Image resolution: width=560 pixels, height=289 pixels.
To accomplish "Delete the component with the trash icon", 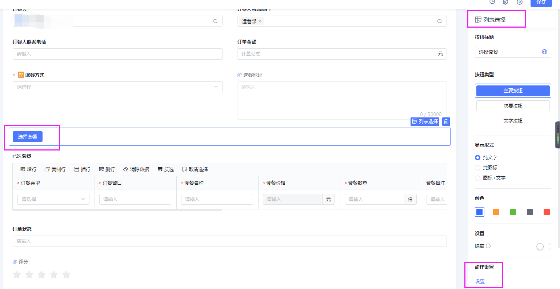I will point(446,121).
